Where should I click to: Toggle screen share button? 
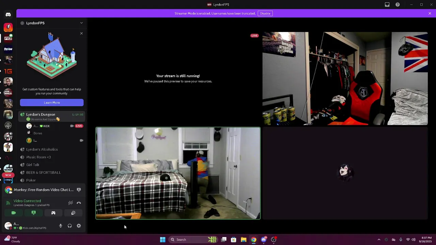tap(33, 213)
